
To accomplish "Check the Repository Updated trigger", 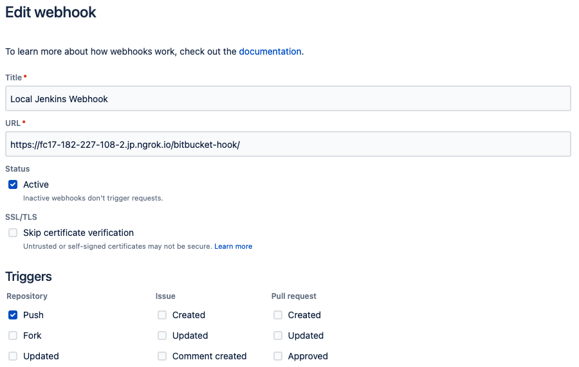I will click(x=13, y=356).
